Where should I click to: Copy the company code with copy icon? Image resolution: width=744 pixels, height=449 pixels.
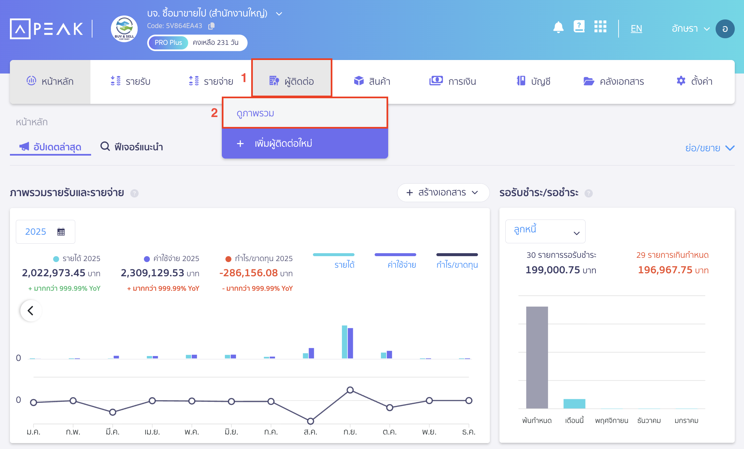coord(212,26)
